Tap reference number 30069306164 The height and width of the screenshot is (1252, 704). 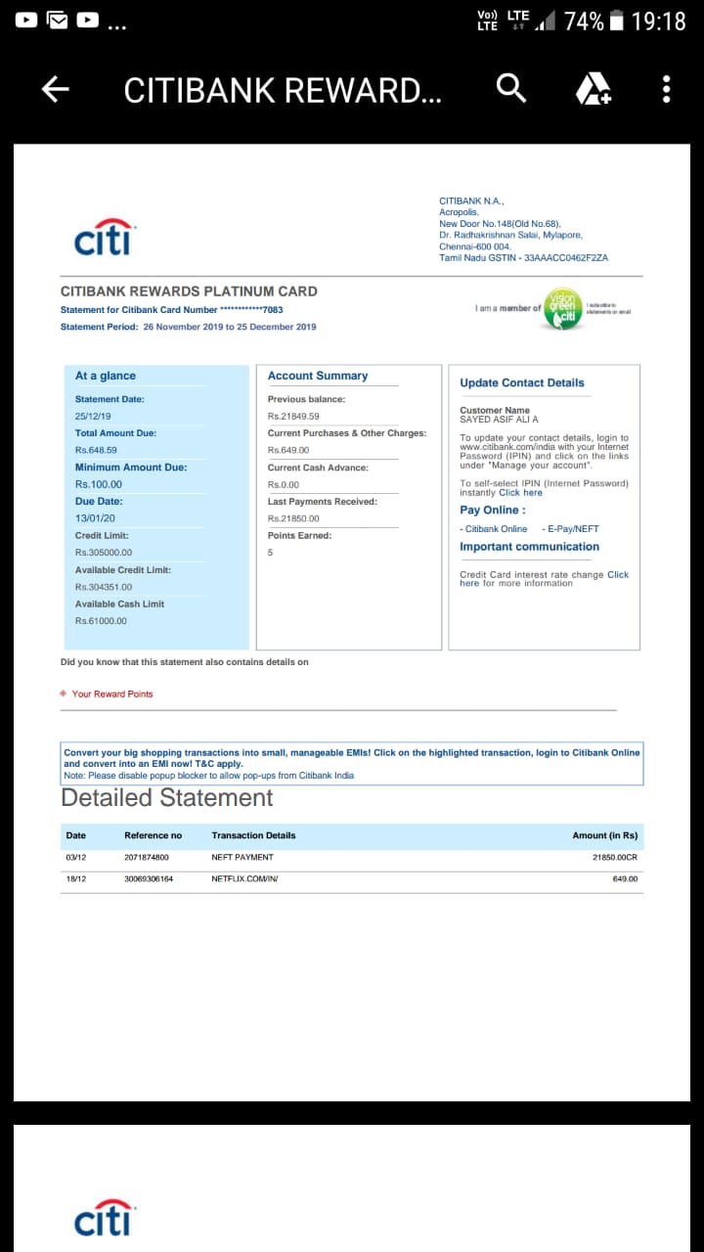pos(149,879)
